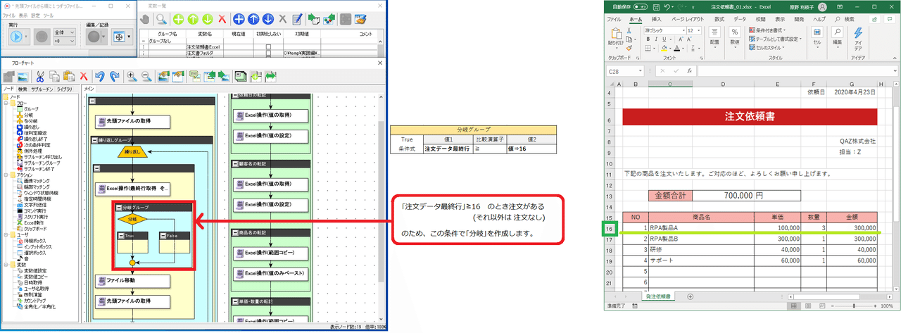
Task: Switch to 検索 tab in flowchart panel
Action: coord(23,89)
